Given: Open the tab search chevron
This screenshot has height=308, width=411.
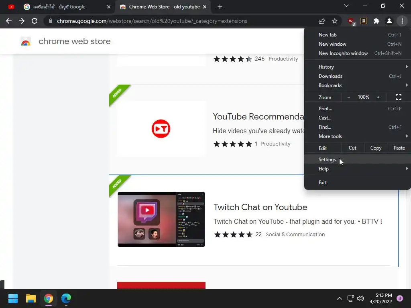Looking at the screenshot, I should (x=346, y=6).
